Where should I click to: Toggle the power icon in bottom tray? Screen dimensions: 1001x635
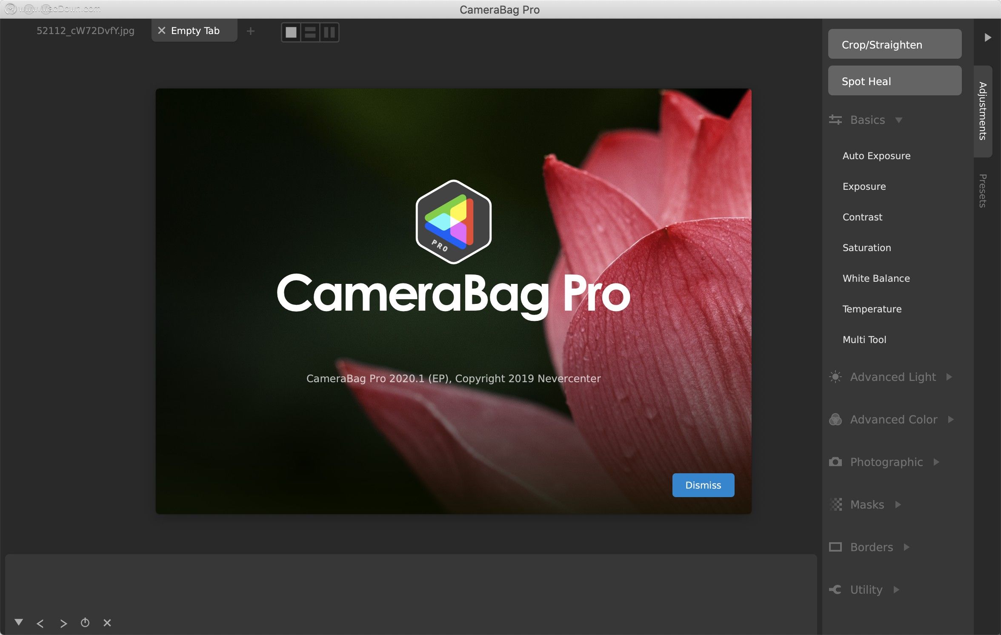tap(85, 623)
